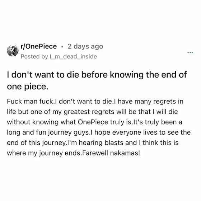
Task: Click the word 'regrets' in the first body line
Action: pos(164,102)
